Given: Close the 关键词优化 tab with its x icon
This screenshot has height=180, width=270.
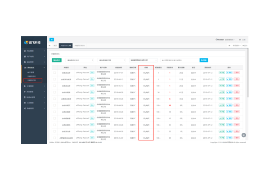Looking at the screenshot, I should (x=70, y=45).
